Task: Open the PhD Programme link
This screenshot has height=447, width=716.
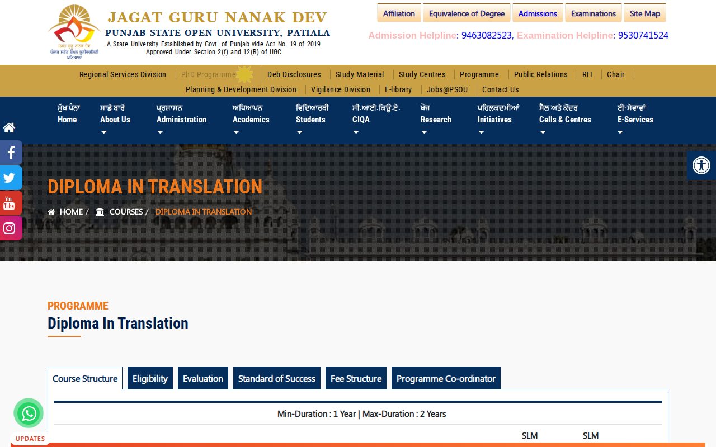Action: (x=208, y=74)
